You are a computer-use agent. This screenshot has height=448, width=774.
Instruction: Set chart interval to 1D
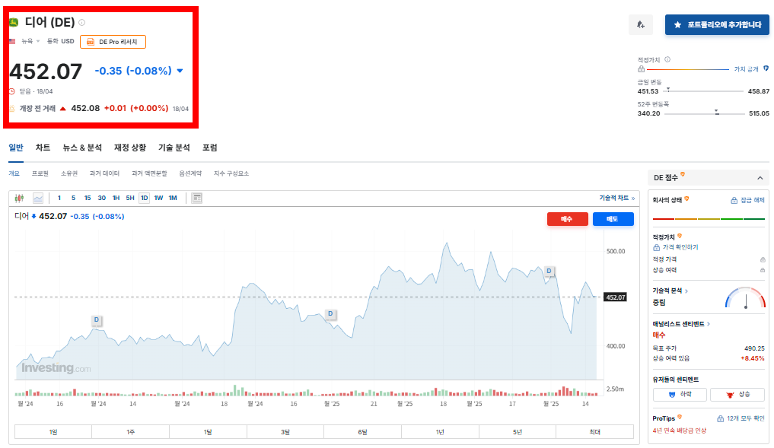point(144,198)
